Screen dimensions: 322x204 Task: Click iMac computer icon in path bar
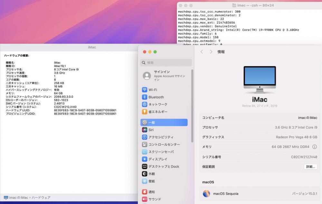[6, 198]
